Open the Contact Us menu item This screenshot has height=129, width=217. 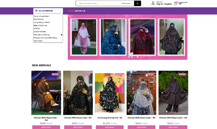point(80,11)
